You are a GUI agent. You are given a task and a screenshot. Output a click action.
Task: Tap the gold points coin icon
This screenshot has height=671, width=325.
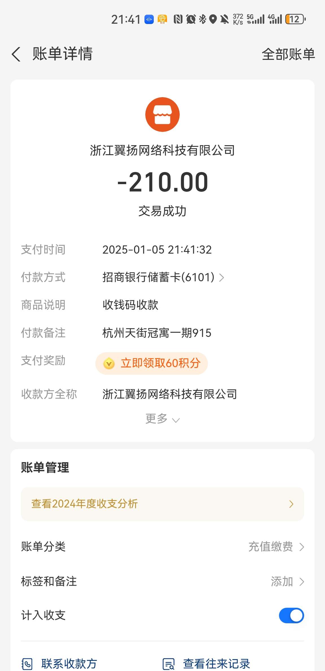109,363
